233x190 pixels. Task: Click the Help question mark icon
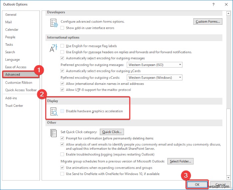tap(213, 4)
